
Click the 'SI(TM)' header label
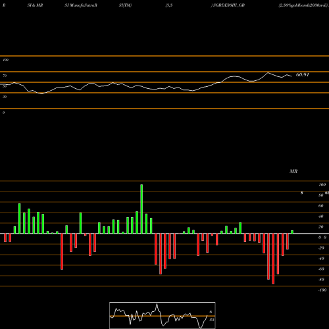(125, 5)
